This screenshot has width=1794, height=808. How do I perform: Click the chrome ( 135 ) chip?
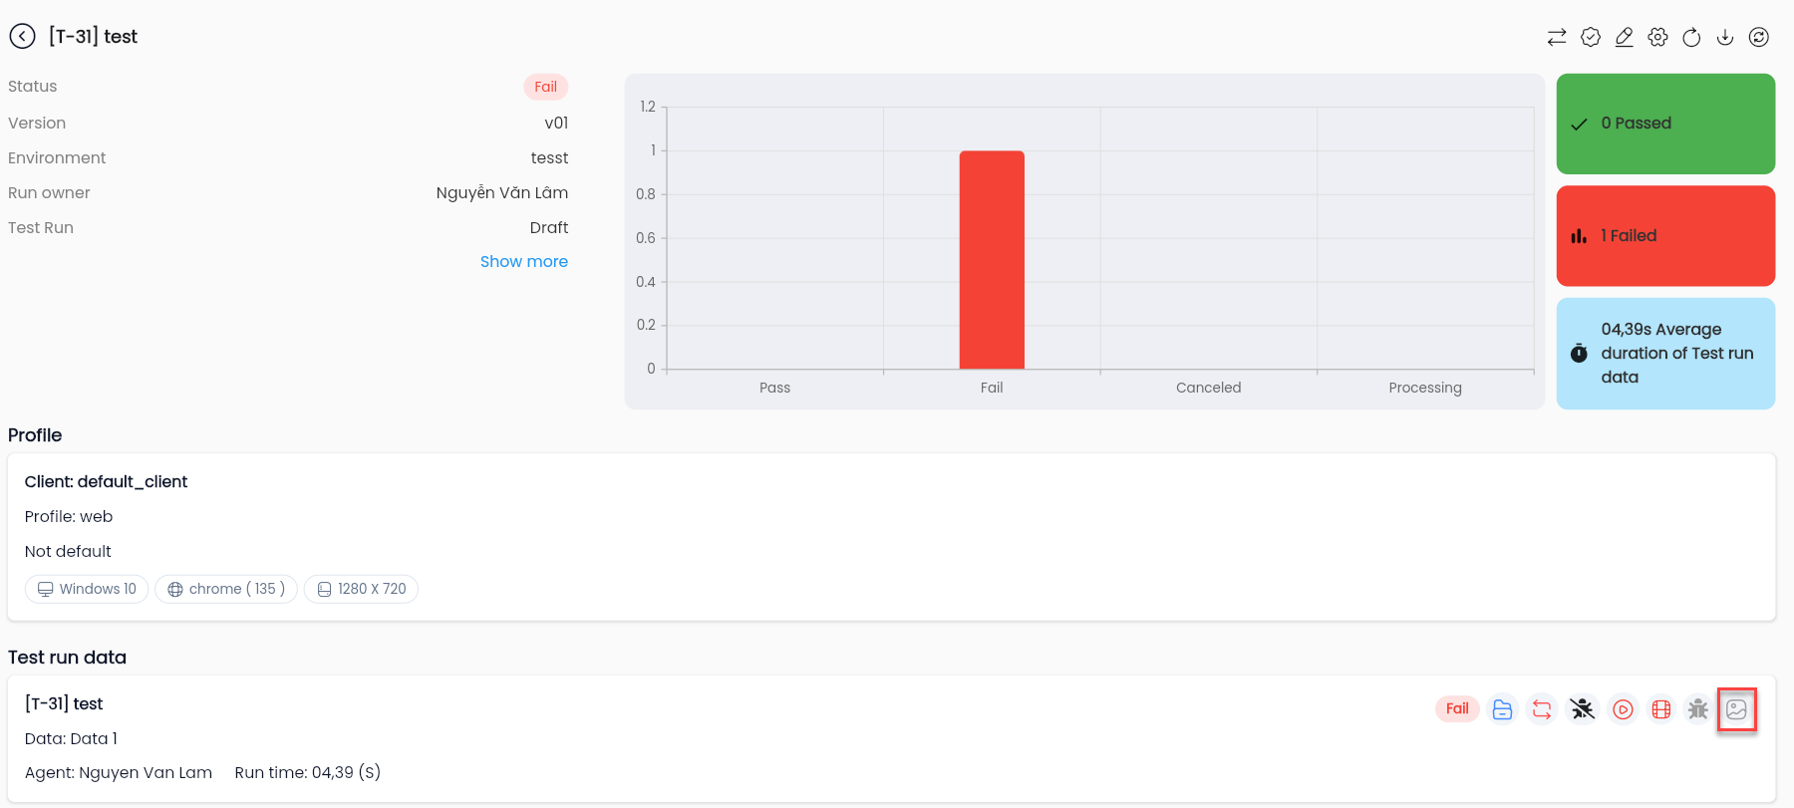click(226, 589)
